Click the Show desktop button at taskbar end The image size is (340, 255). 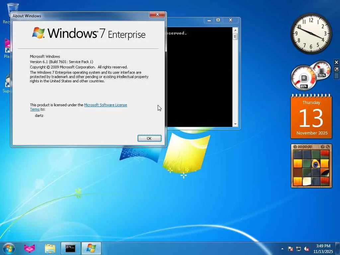pos(338,248)
